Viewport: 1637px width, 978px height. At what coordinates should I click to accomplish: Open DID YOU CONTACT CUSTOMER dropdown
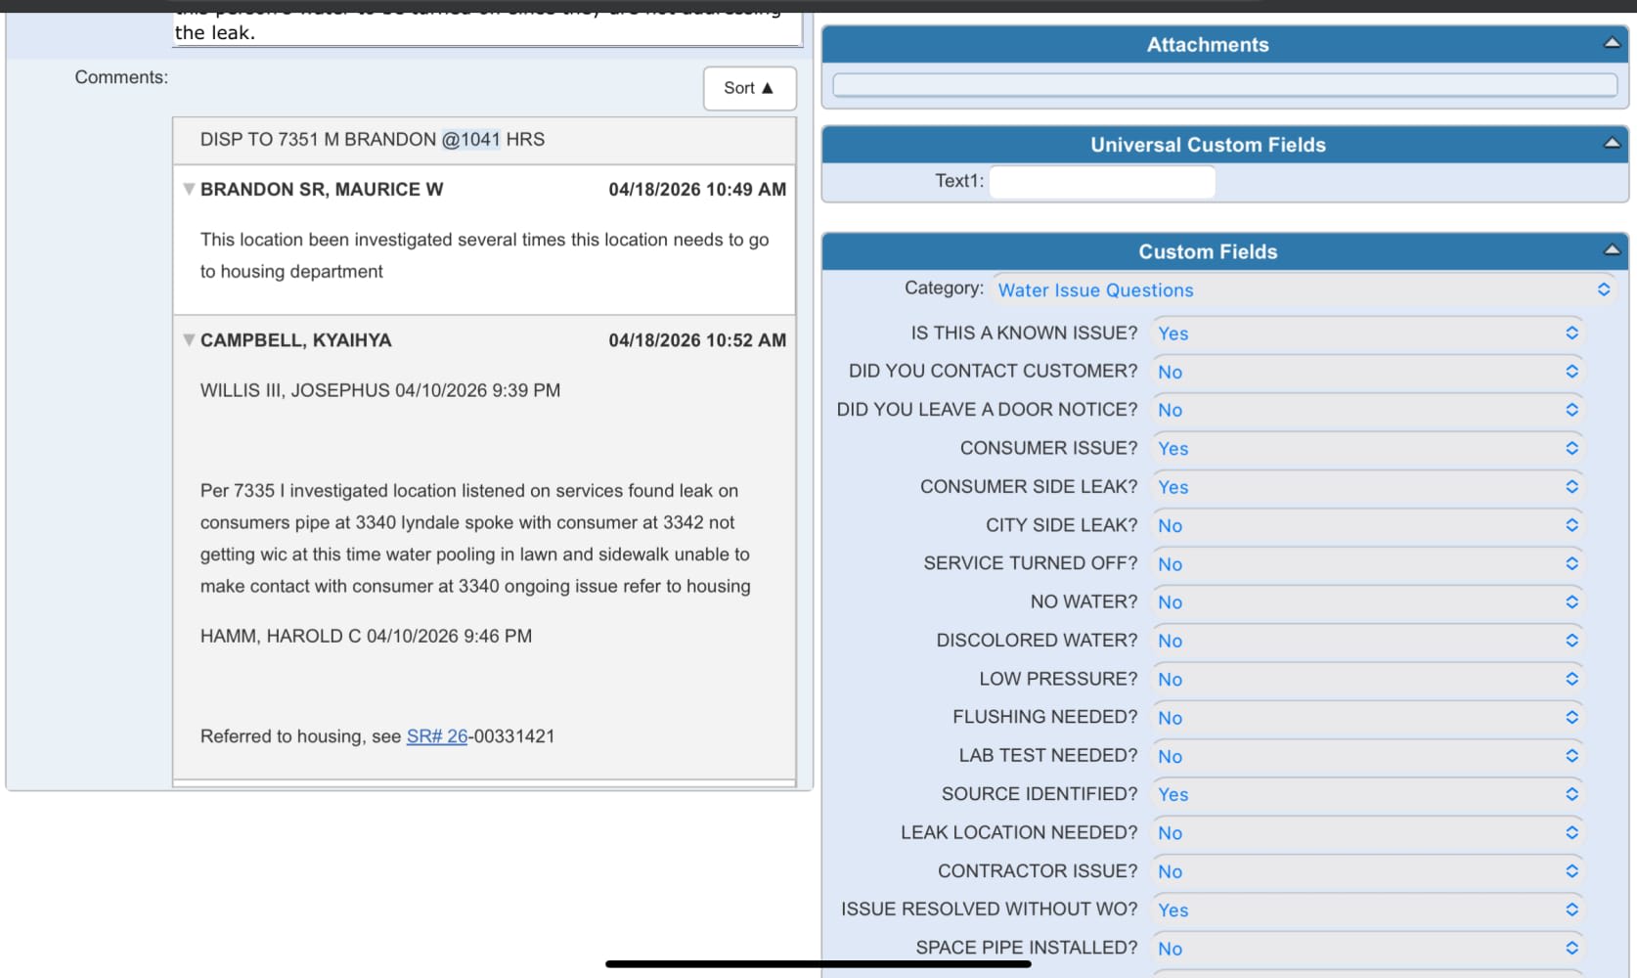[x=1367, y=372]
